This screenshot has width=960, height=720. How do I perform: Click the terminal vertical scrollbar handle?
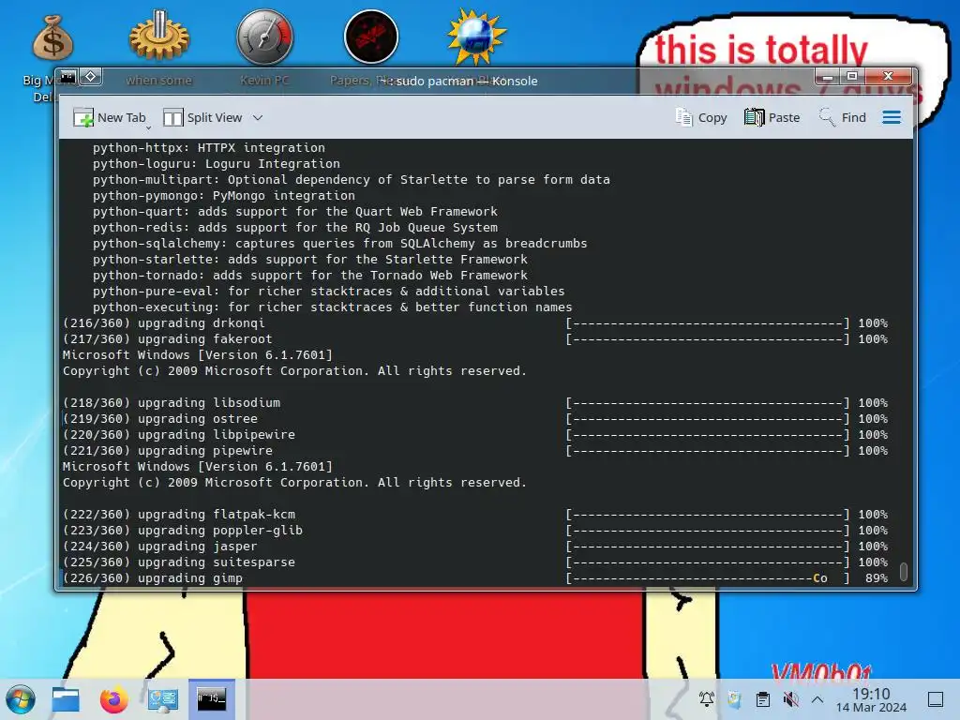pos(904,571)
